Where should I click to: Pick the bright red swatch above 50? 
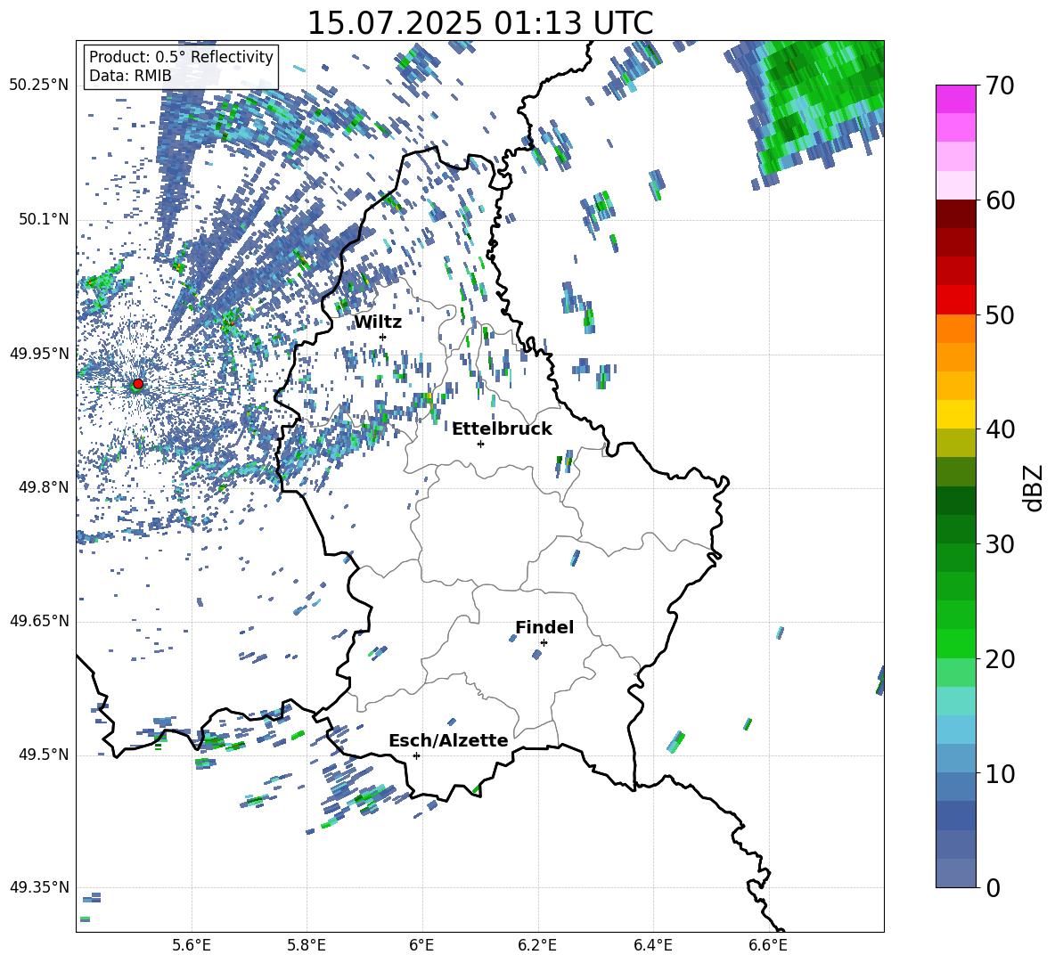[x=955, y=300]
